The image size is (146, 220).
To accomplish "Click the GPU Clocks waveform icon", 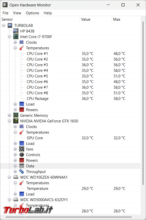I will pos(22,126).
